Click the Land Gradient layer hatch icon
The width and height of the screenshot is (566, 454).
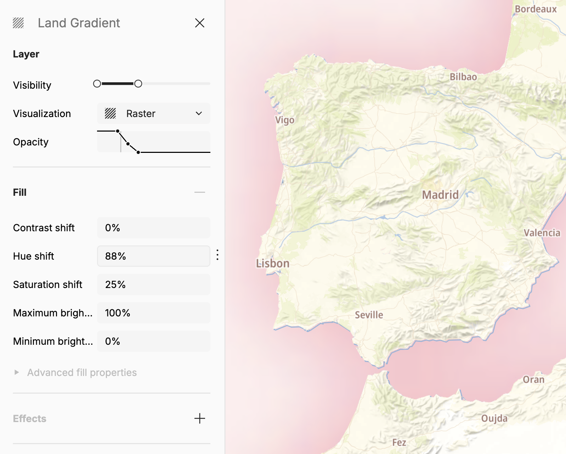(x=18, y=23)
